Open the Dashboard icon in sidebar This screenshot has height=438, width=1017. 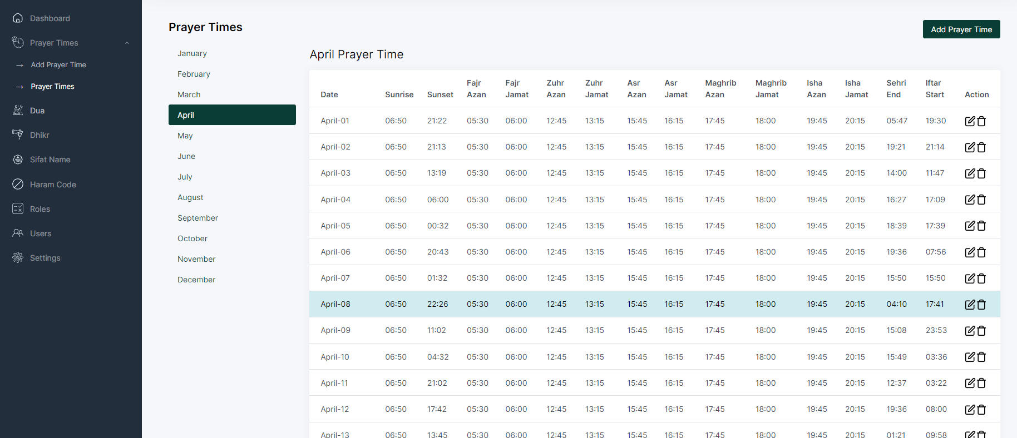pos(18,18)
